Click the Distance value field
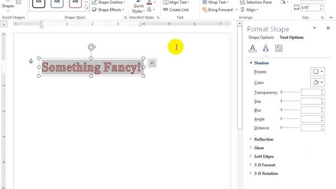The height and width of the screenshot is (189, 336). tap(310, 128)
